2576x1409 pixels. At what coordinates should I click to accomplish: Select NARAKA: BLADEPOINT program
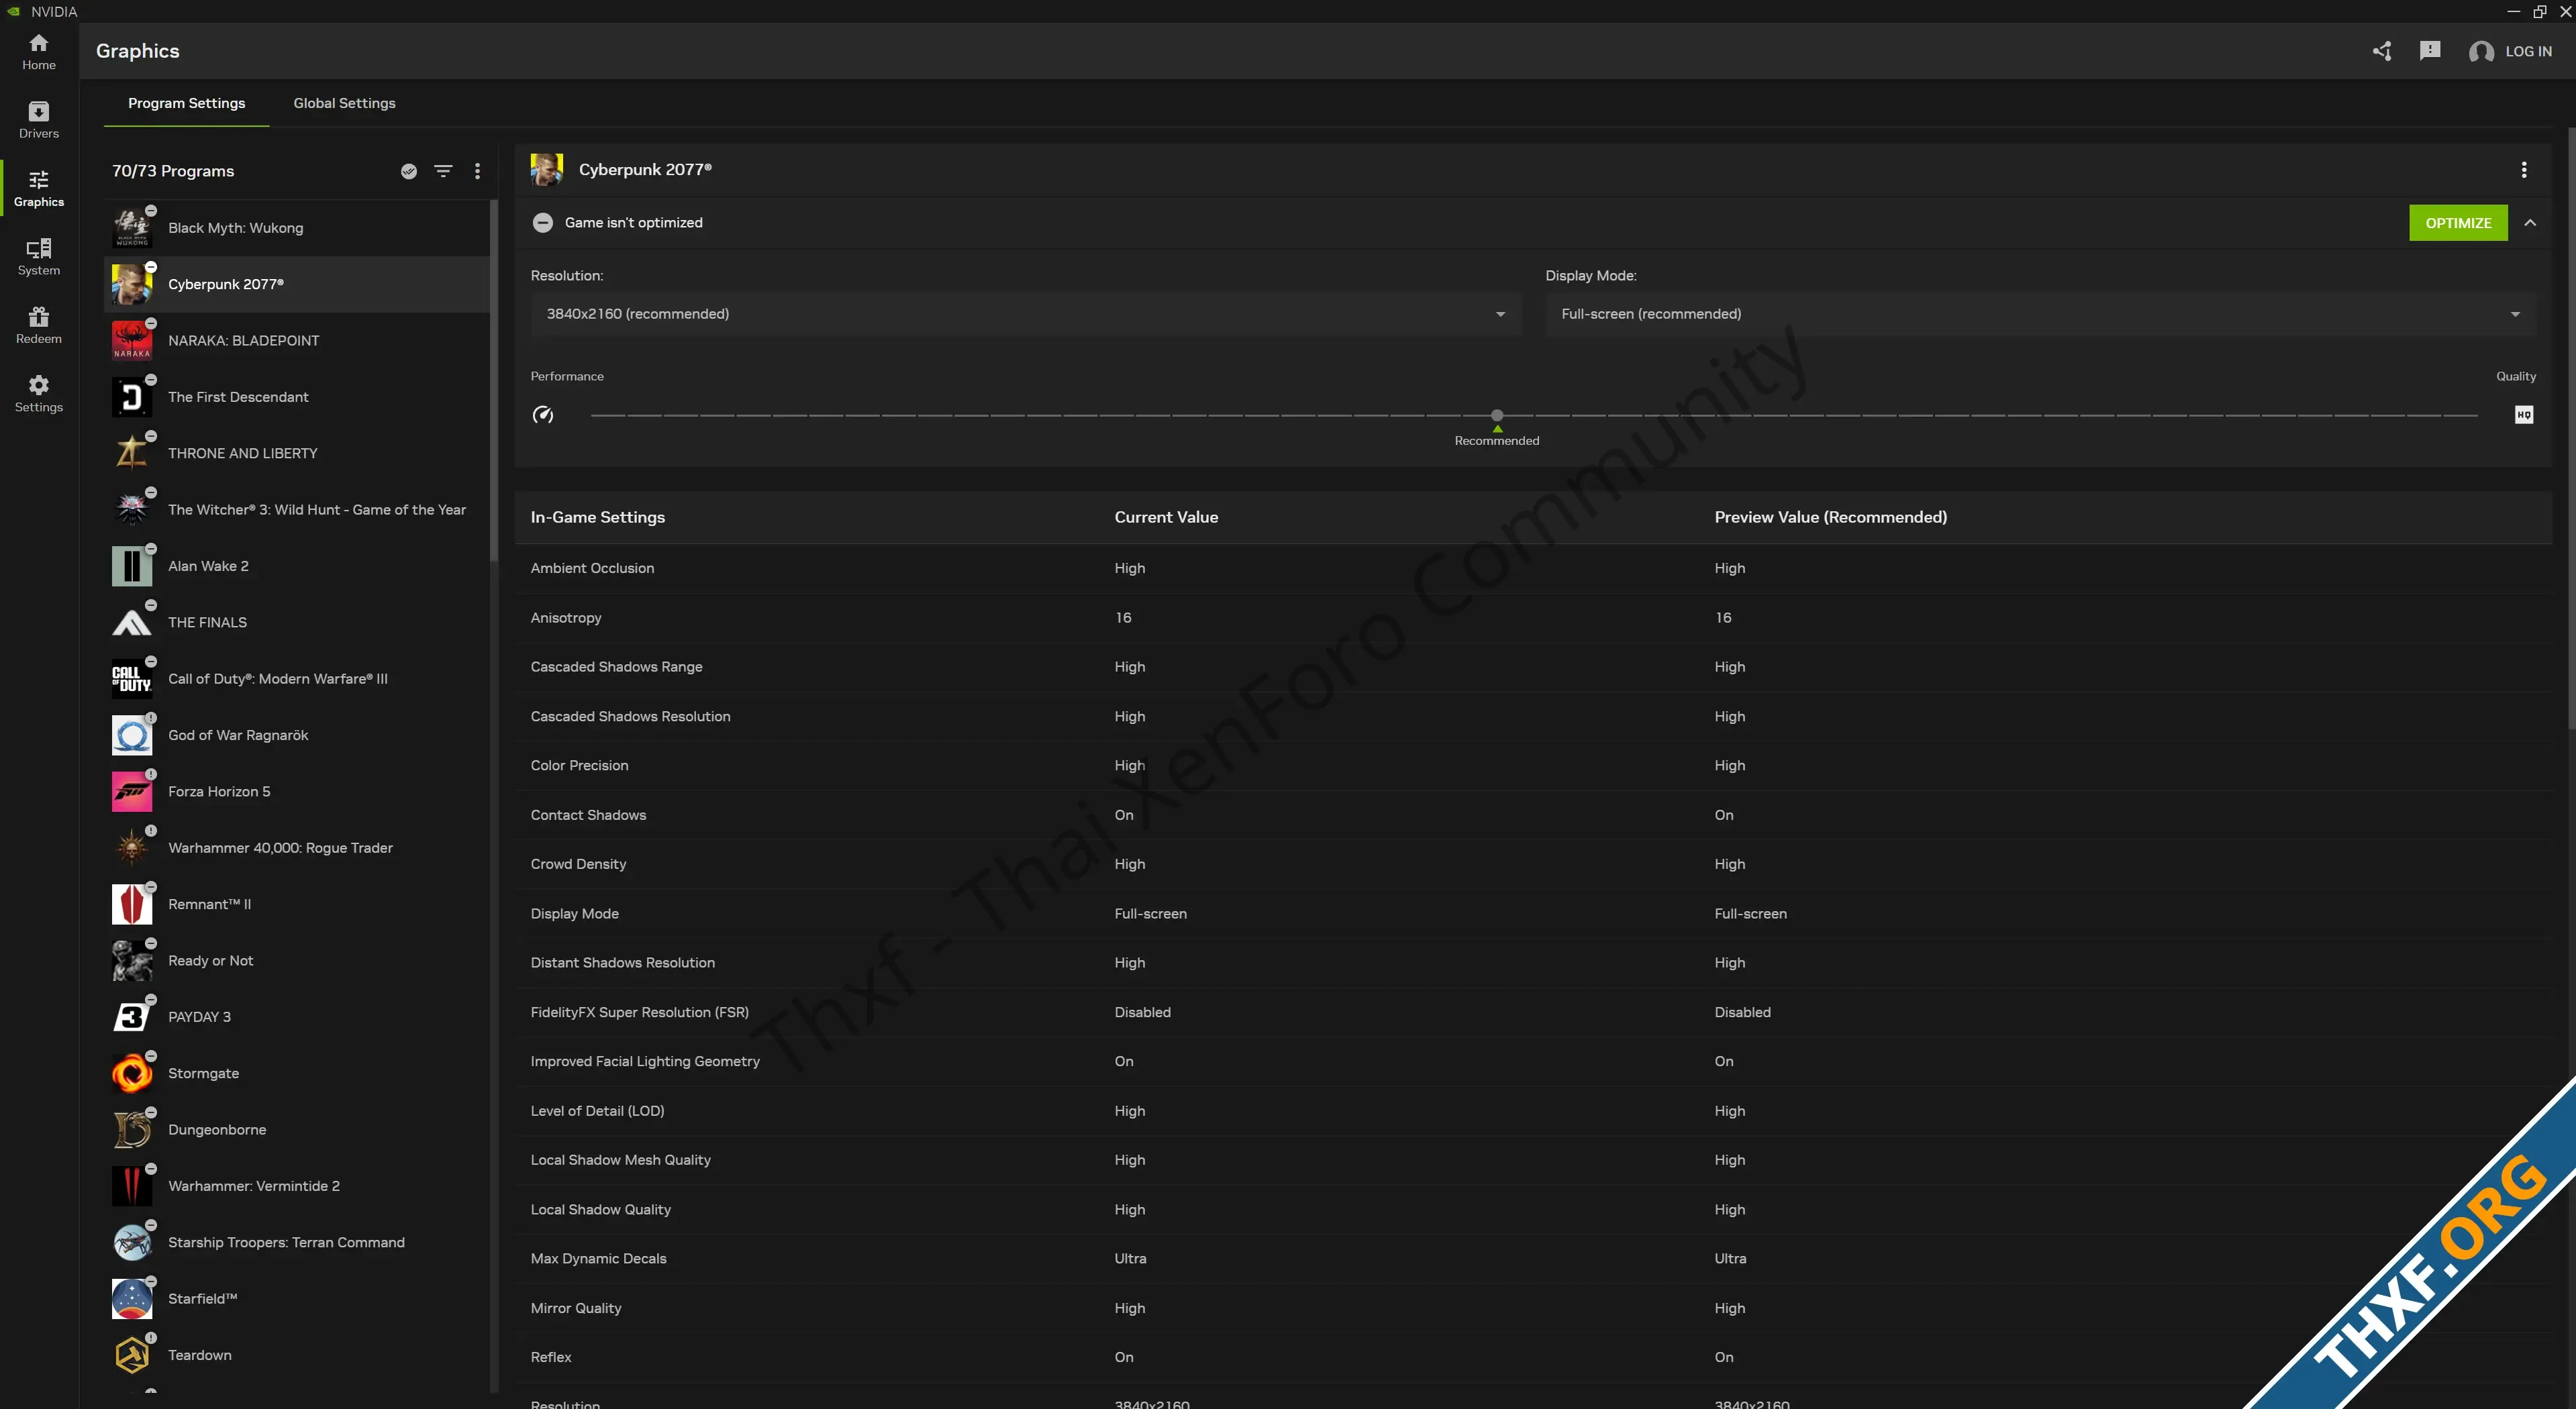pyautogui.click(x=297, y=341)
